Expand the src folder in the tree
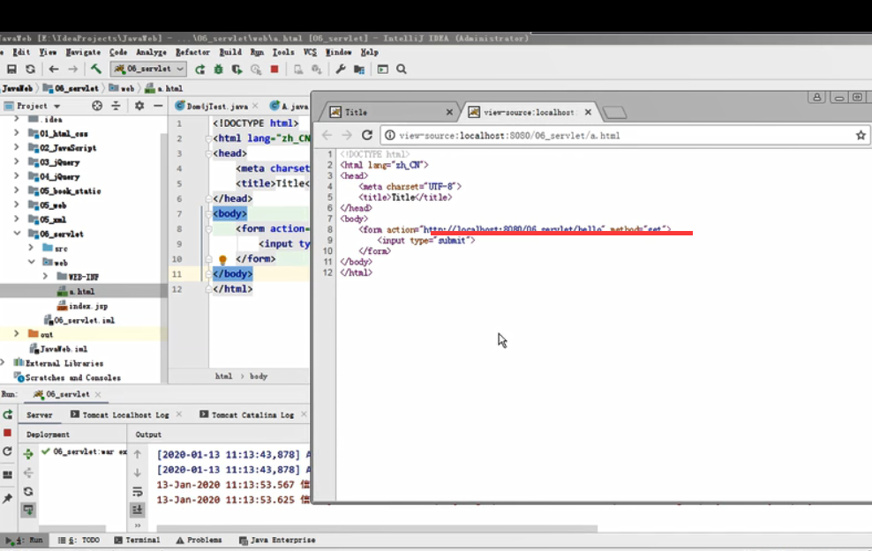This screenshot has width=872, height=551. (x=32, y=249)
